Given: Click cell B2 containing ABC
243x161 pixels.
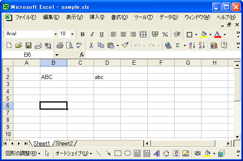Looking at the screenshot, I should click(53, 77).
